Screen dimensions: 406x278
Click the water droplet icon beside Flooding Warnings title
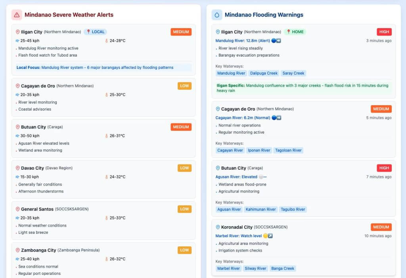[216, 15]
